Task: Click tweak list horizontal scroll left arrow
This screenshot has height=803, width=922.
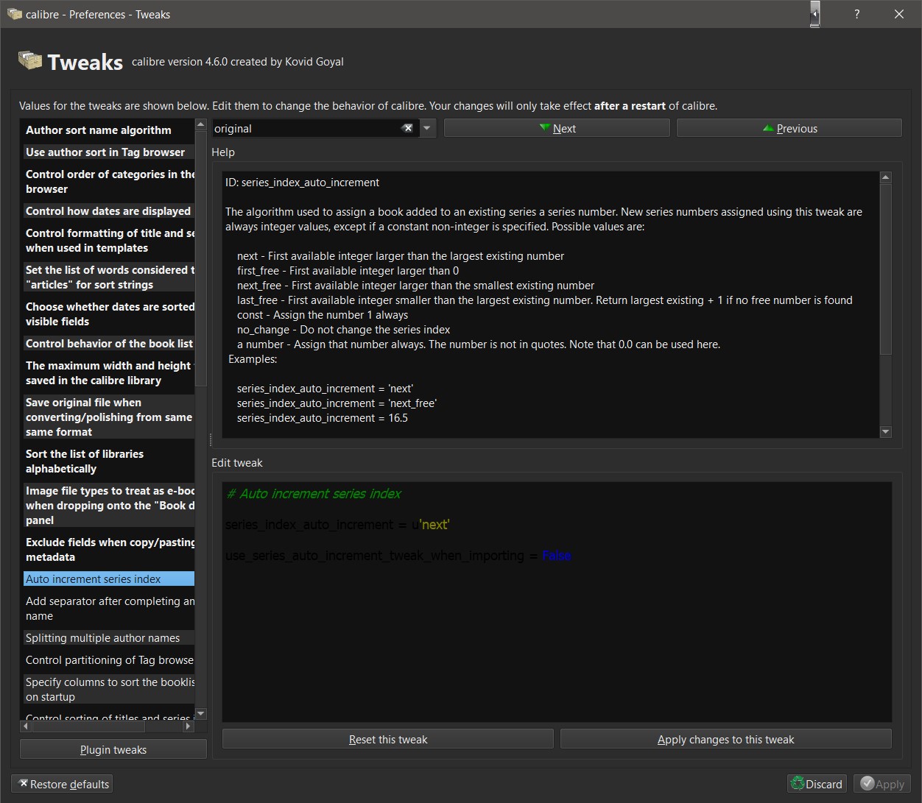Action: click(27, 726)
